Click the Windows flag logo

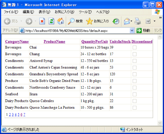(x=157, y=12)
